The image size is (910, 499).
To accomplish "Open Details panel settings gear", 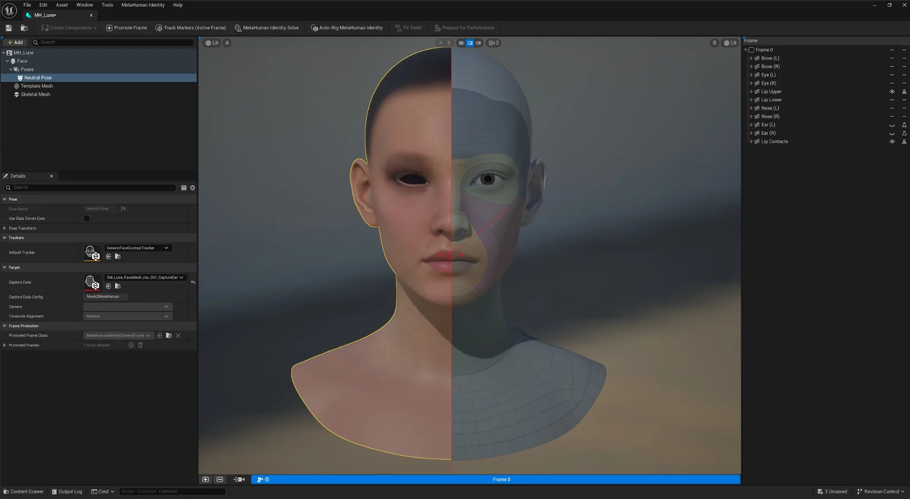I will [x=192, y=187].
